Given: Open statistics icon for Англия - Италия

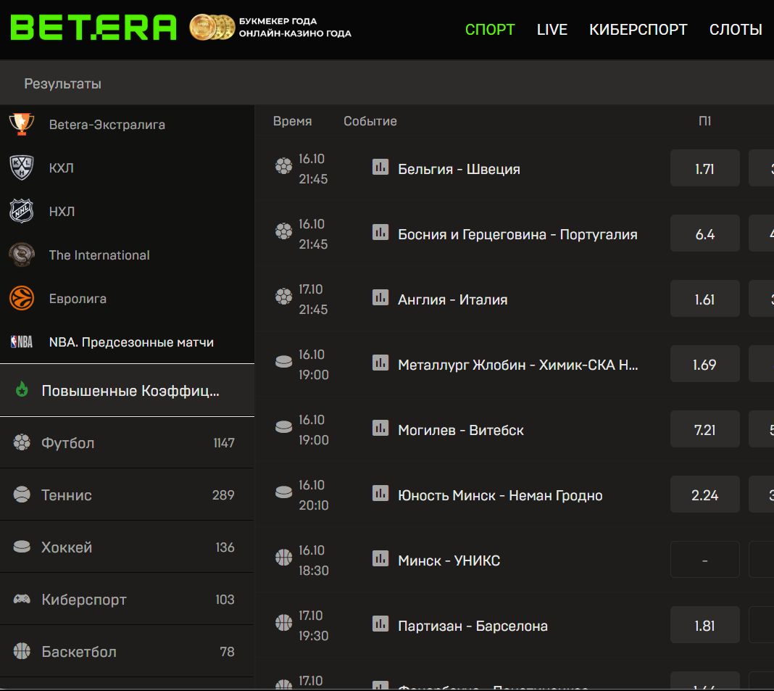Looking at the screenshot, I should tap(380, 297).
